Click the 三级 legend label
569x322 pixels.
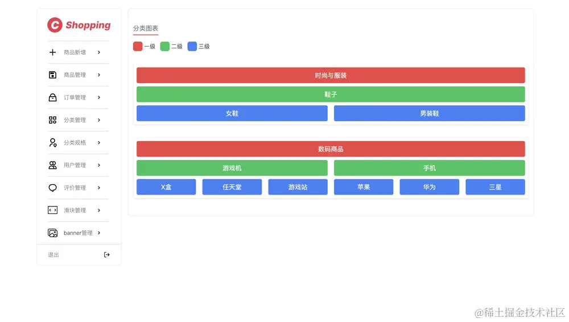[x=204, y=47]
